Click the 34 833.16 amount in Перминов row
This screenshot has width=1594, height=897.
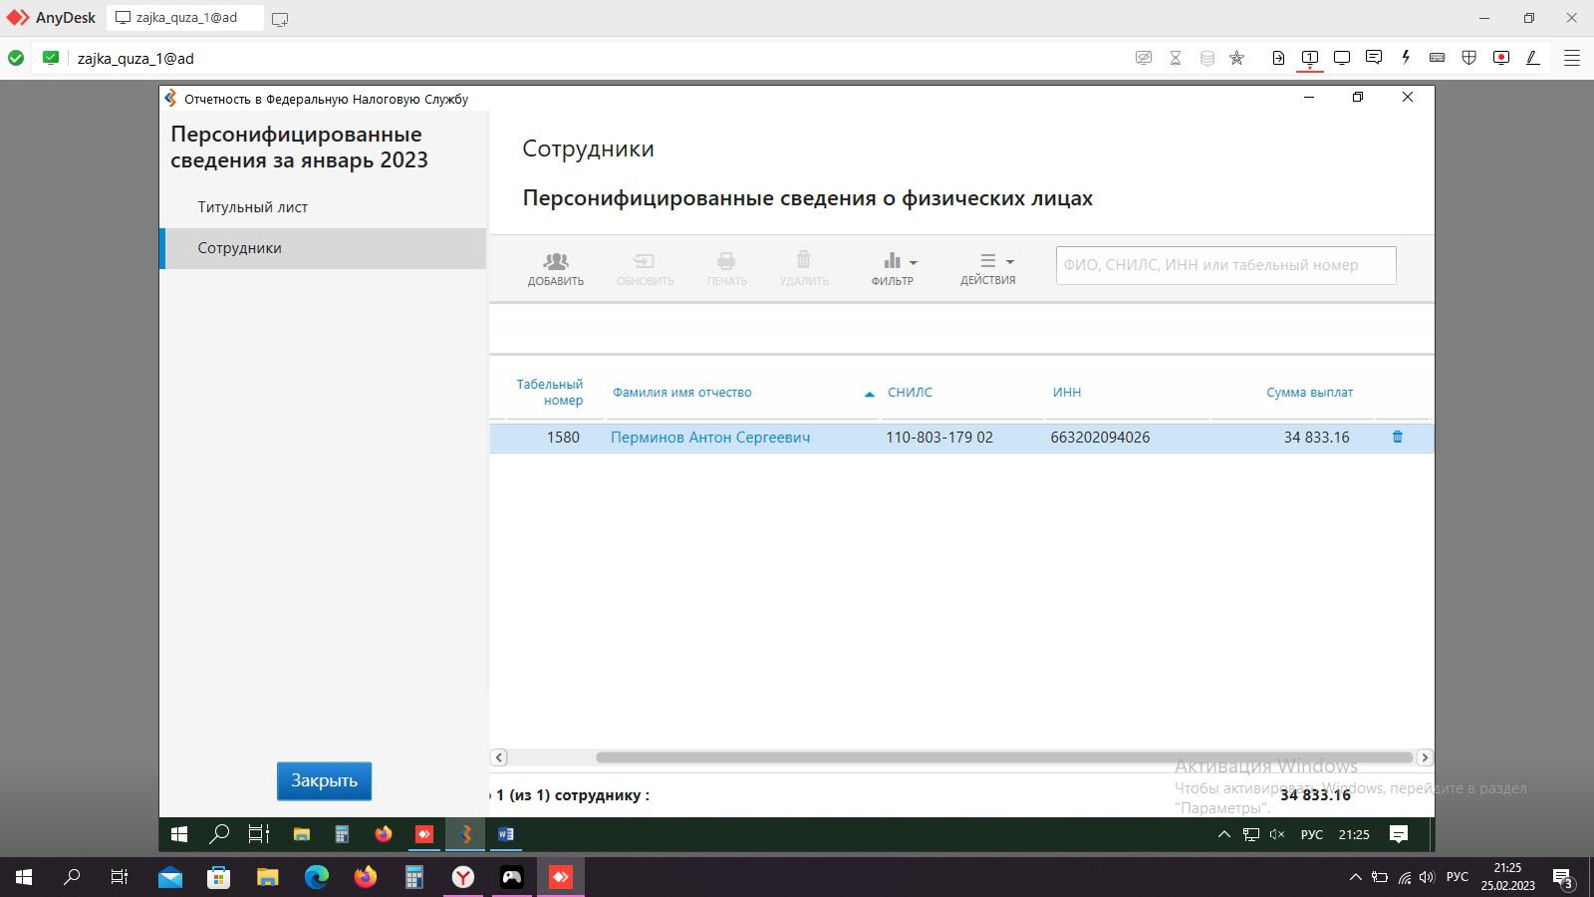1316,438
